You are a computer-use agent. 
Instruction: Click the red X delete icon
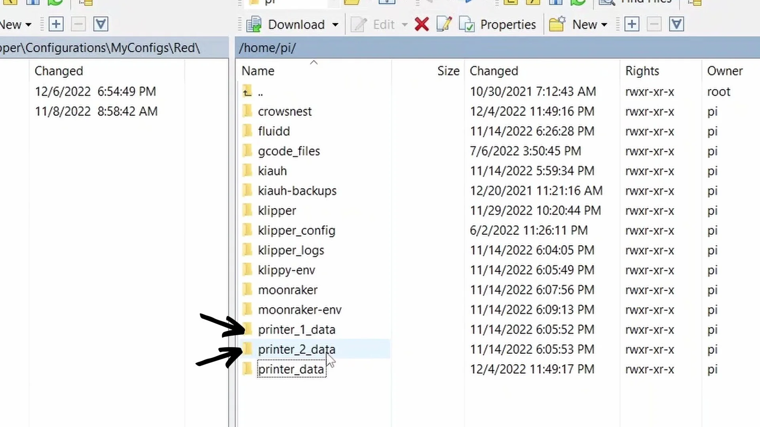[422, 25]
